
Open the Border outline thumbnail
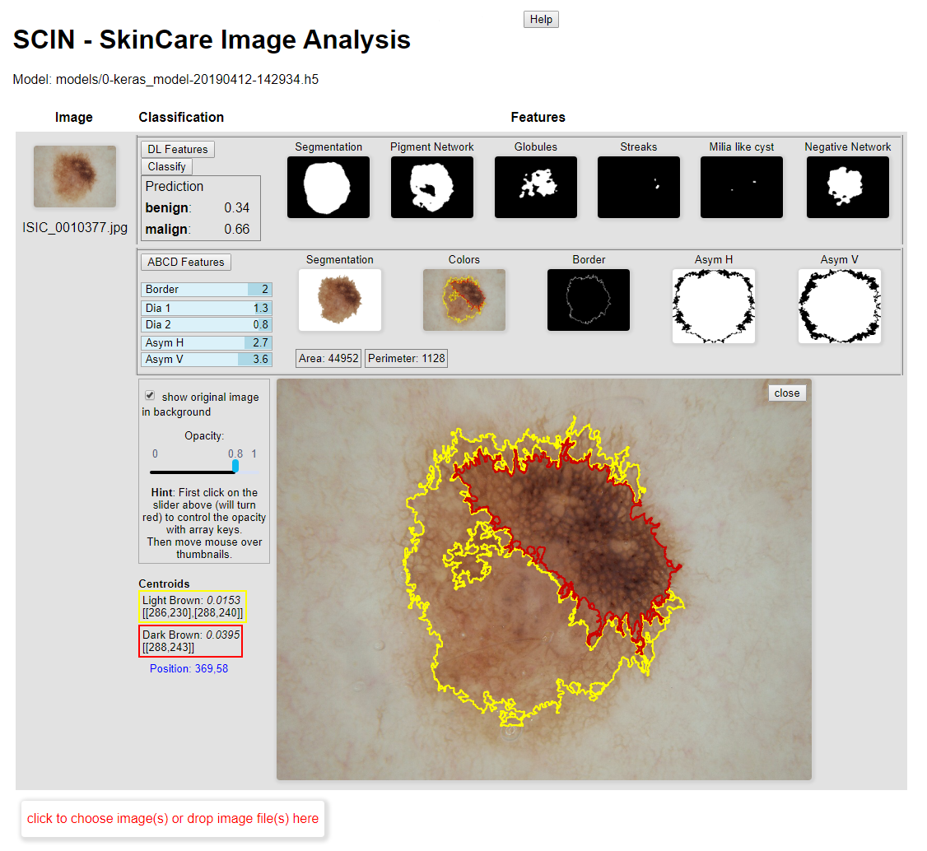point(589,300)
